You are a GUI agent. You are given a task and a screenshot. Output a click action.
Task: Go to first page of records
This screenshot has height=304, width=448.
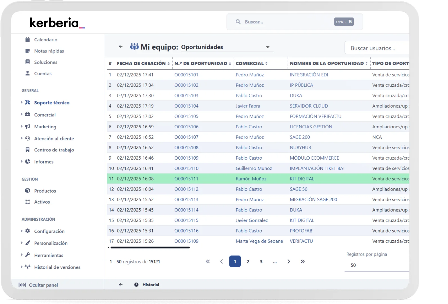pos(208,261)
